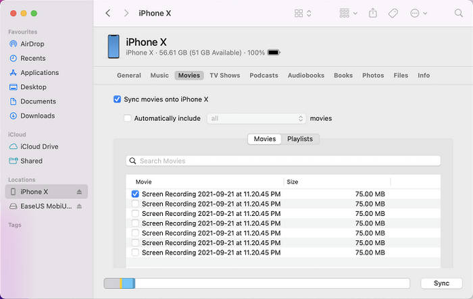Select the Playlists segmented button

coord(300,139)
